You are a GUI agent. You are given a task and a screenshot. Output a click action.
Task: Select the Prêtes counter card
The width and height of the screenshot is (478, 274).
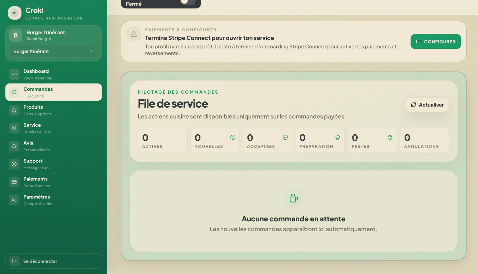coord(372,140)
